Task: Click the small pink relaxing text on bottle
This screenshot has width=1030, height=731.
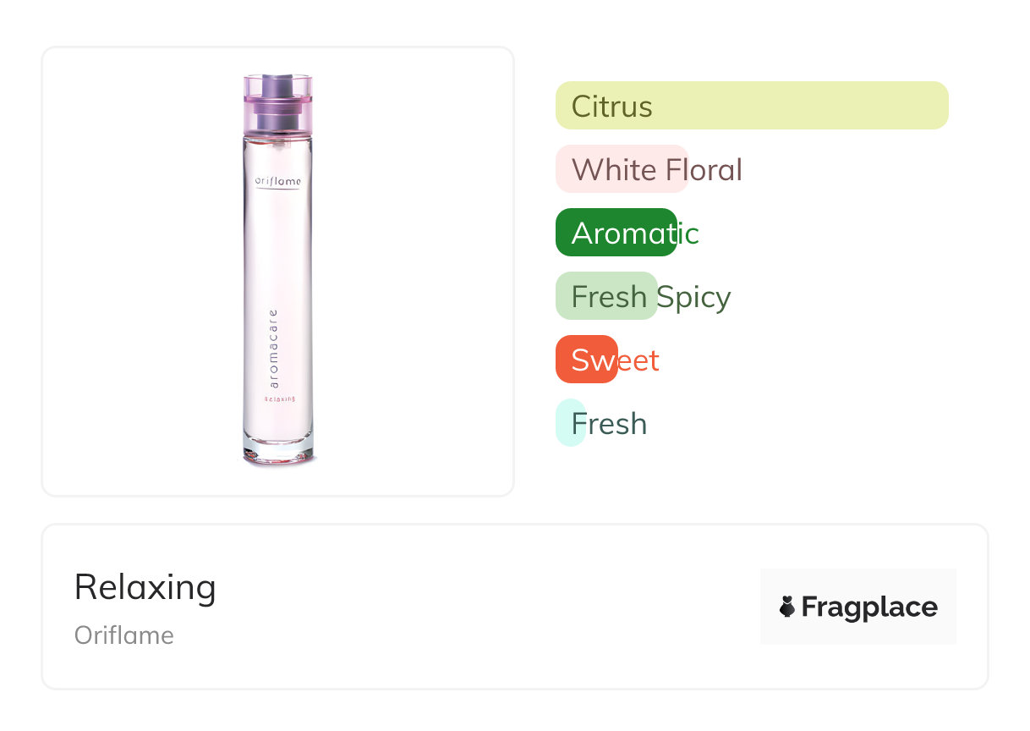Action: pyautogui.click(x=279, y=398)
